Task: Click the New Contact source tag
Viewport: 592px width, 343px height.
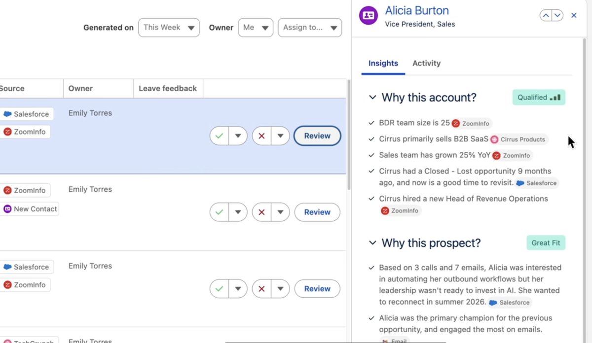Action: [x=30, y=209]
